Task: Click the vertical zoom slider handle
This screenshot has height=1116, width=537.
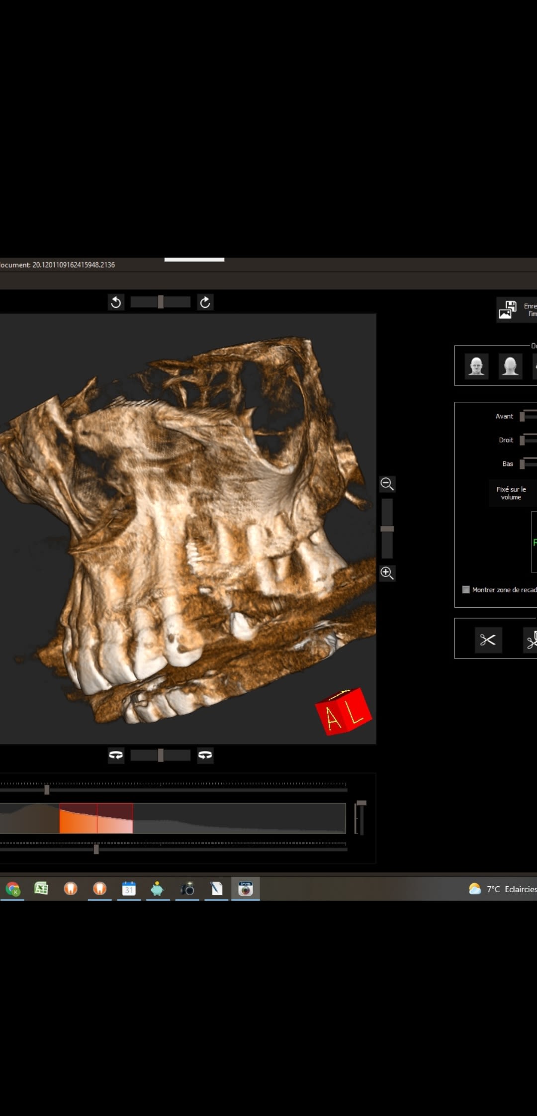Action: (x=387, y=529)
